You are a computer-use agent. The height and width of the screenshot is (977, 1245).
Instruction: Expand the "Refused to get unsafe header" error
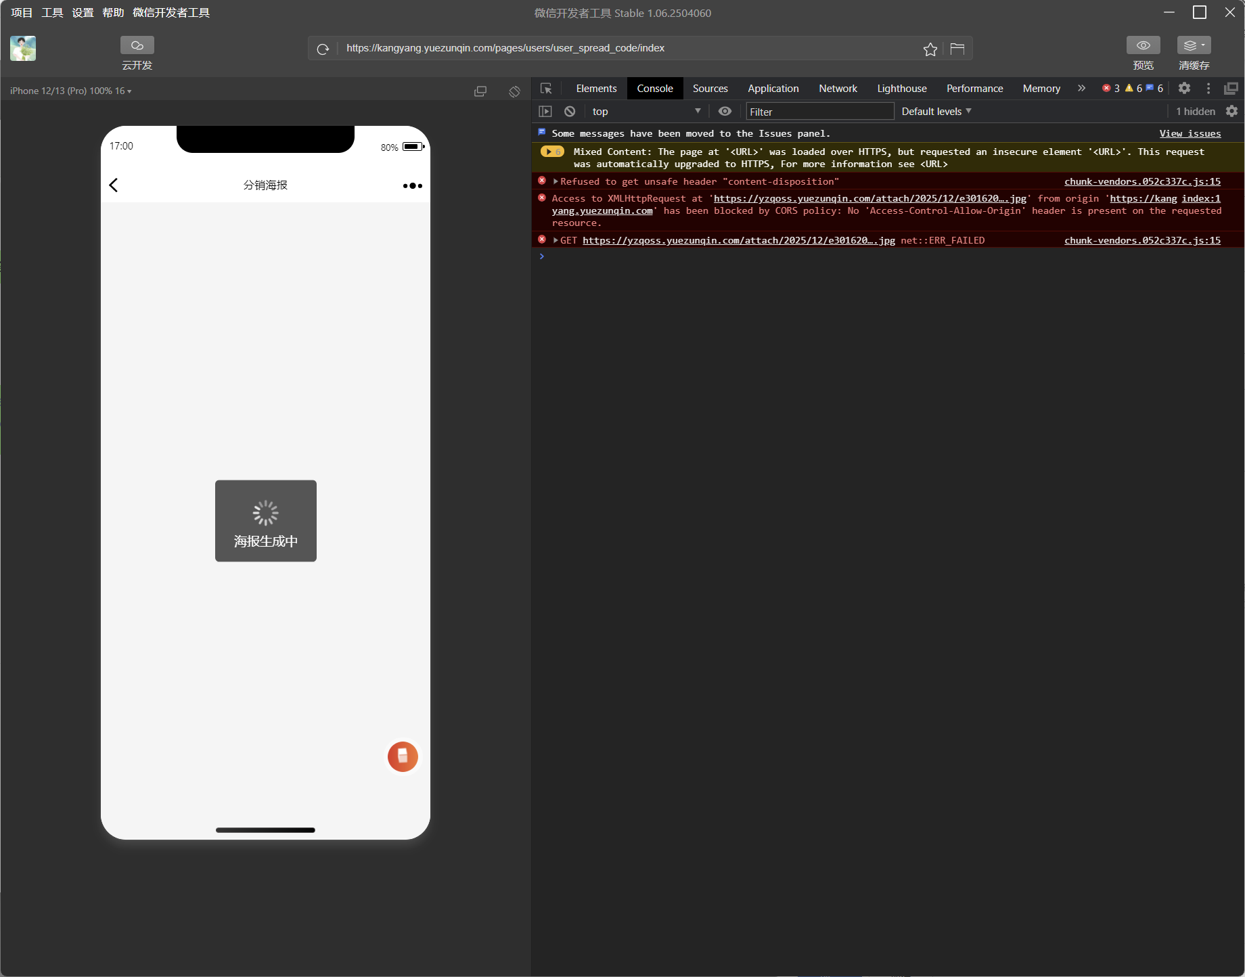point(556,181)
